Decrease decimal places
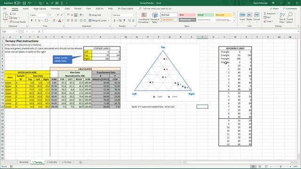Viewport: 301px width, 169px height. (133, 21)
